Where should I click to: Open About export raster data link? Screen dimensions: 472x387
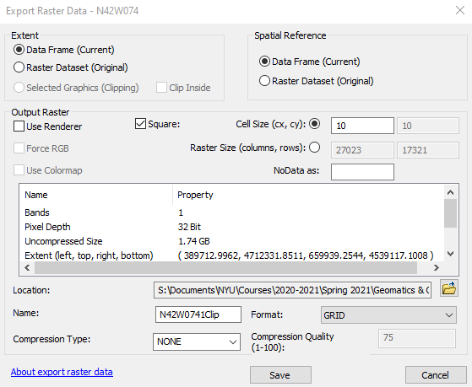(x=62, y=372)
